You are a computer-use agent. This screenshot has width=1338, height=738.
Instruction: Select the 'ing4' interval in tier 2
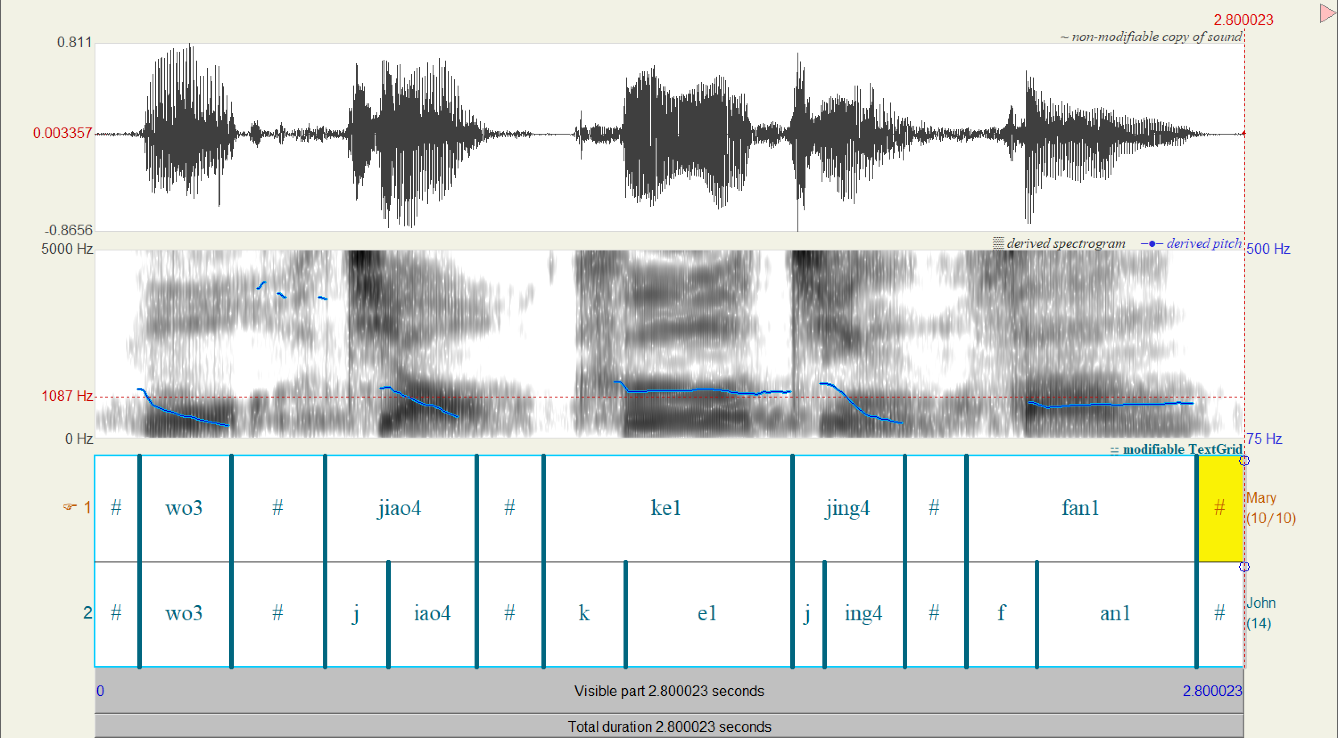pos(863,614)
